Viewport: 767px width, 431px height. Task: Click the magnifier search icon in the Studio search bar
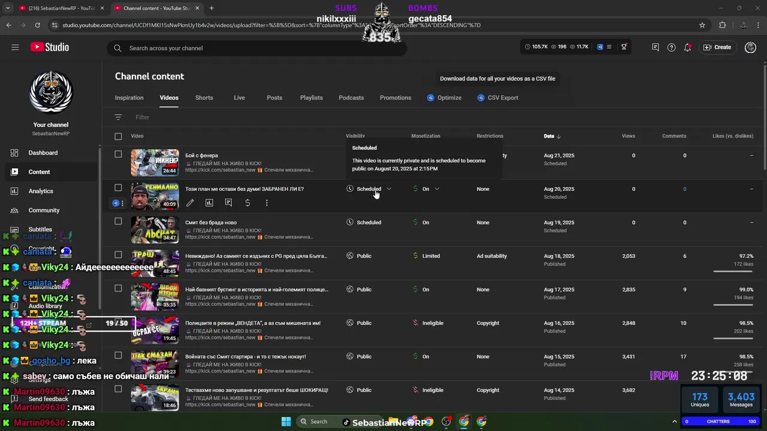tap(117, 48)
